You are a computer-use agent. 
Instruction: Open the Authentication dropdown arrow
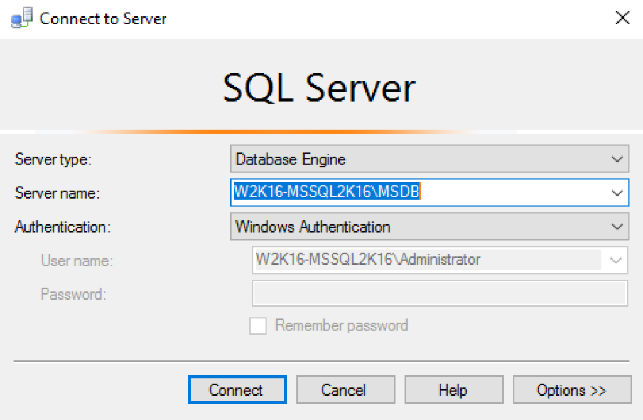617,226
